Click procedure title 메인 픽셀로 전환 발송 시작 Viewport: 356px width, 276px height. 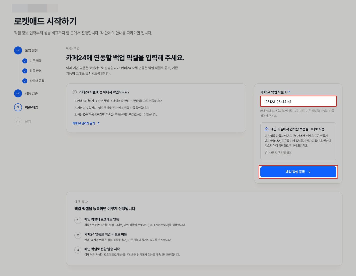point(102,249)
